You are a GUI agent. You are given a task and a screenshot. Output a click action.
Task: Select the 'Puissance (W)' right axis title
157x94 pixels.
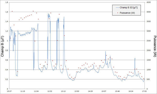[x=155, y=46]
